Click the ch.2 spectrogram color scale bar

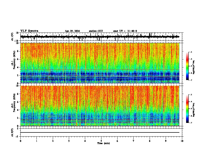187,109
